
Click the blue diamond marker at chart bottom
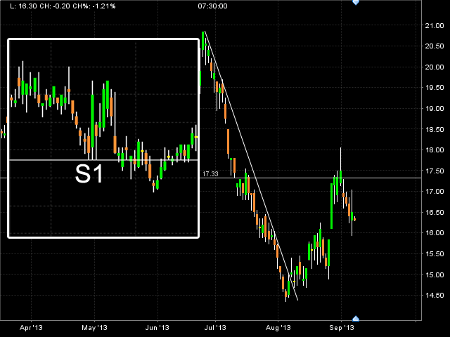pos(356,318)
